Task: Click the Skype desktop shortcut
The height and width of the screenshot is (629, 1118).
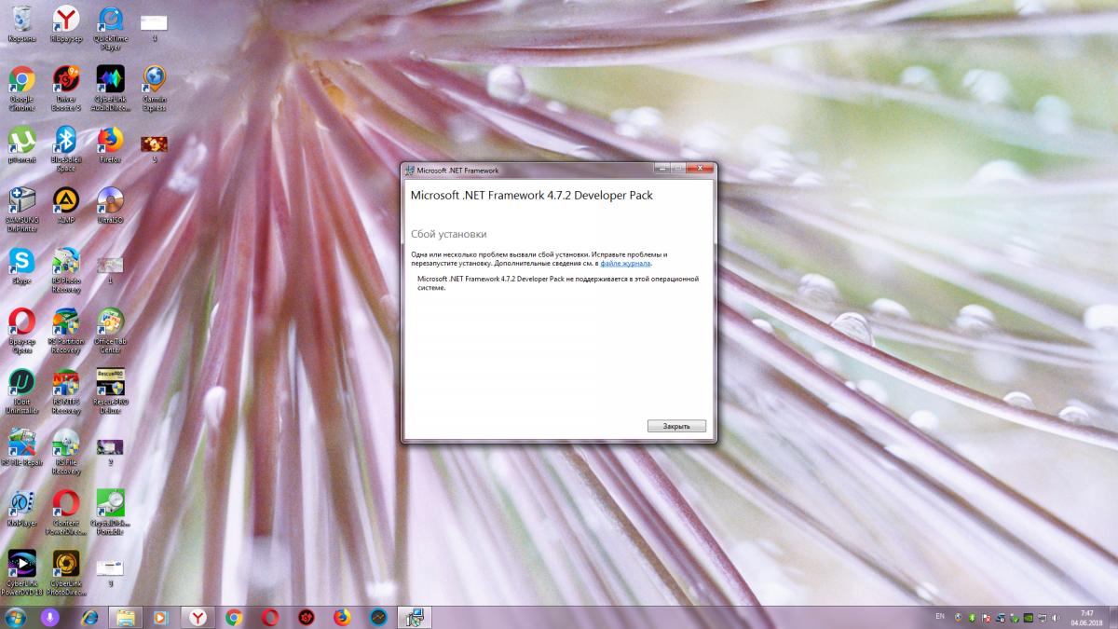Action: pos(21,262)
